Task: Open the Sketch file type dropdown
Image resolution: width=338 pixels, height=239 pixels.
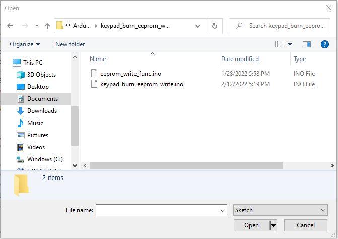Action: (x=280, y=210)
